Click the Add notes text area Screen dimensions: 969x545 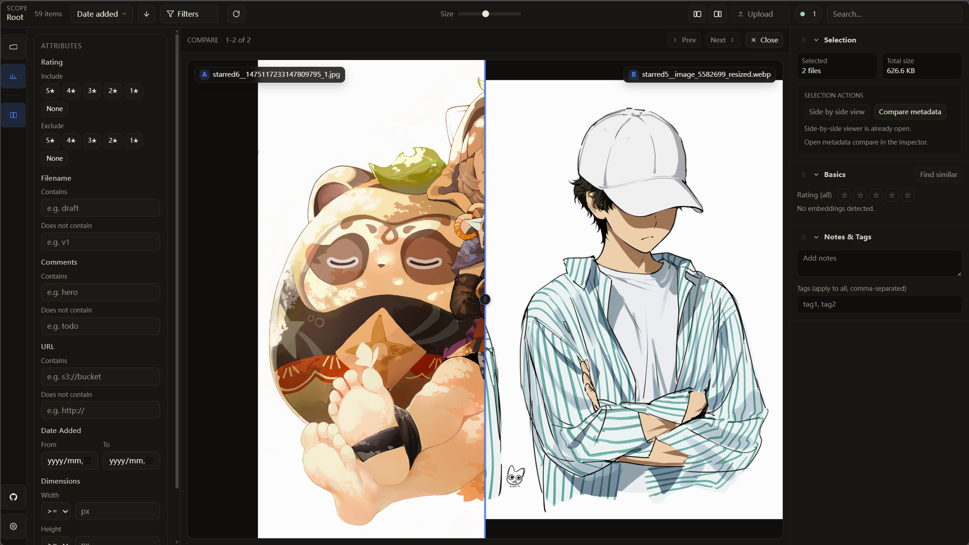880,263
